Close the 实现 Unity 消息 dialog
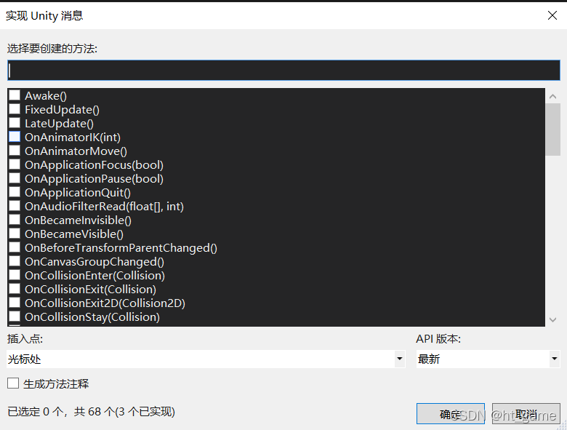567x430 pixels. point(552,15)
